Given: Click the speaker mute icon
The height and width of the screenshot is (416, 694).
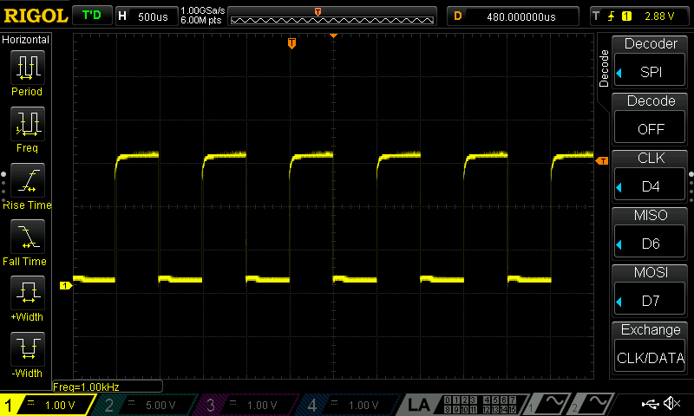Looking at the screenshot, I should click(671, 404).
